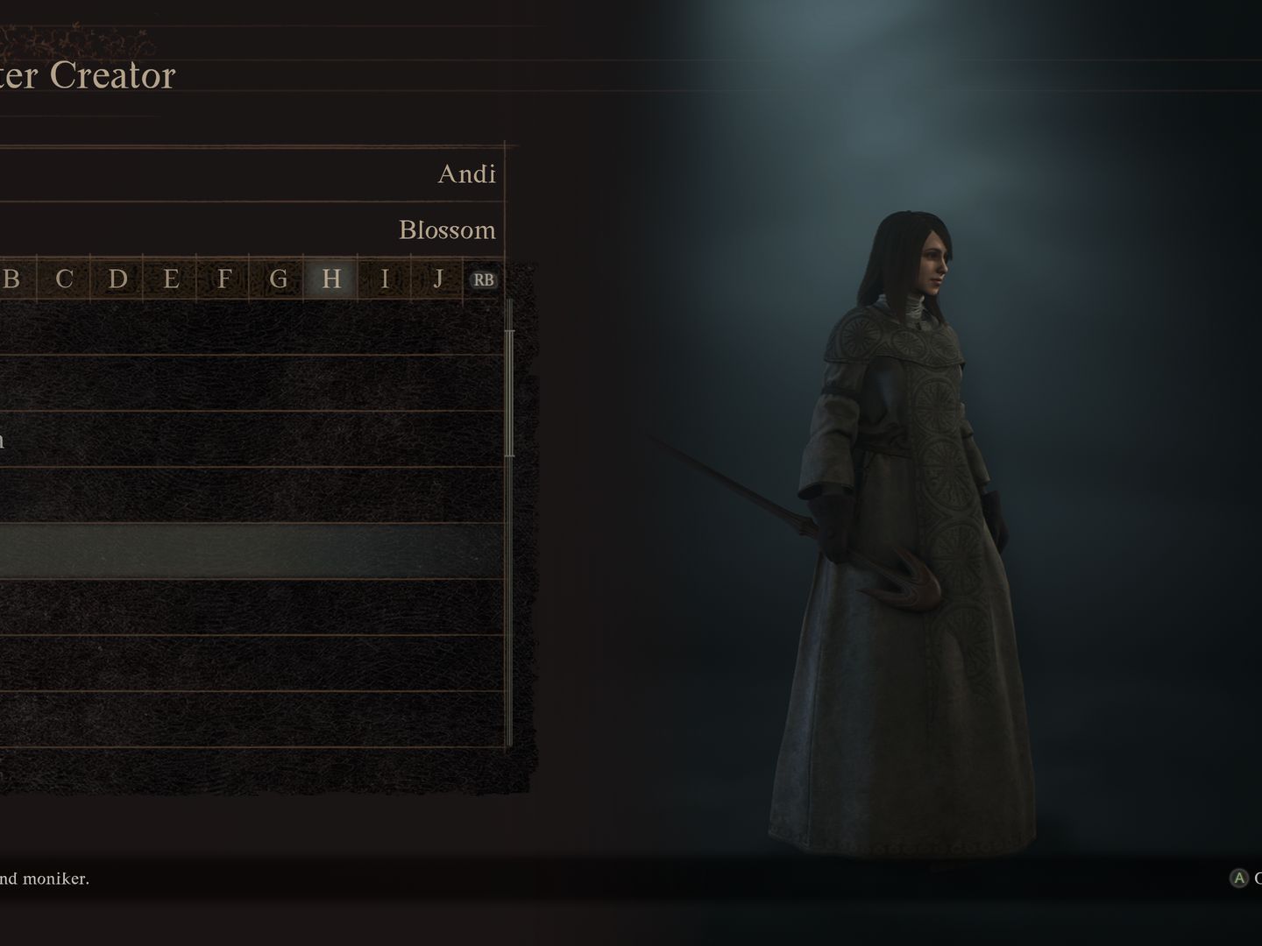Go to the F letter tab
Viewport: 1262px width, 946px height.
tap(224, 279)
